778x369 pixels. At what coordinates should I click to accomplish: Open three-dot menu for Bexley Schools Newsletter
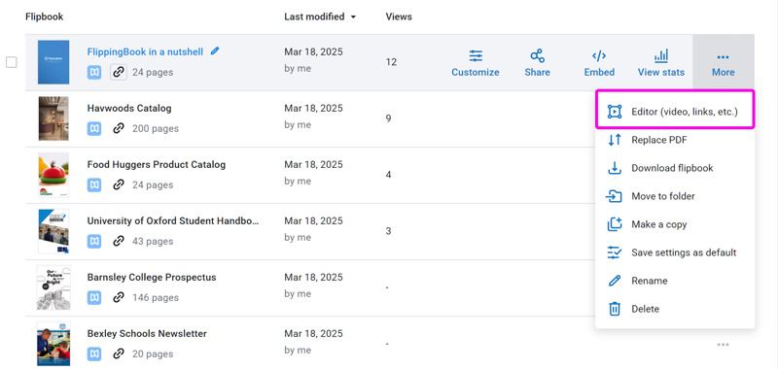pos(723,345)
